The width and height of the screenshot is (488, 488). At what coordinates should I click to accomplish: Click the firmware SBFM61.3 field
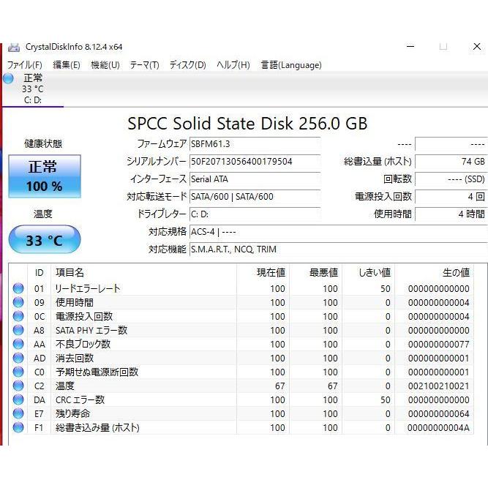(254, 144)
